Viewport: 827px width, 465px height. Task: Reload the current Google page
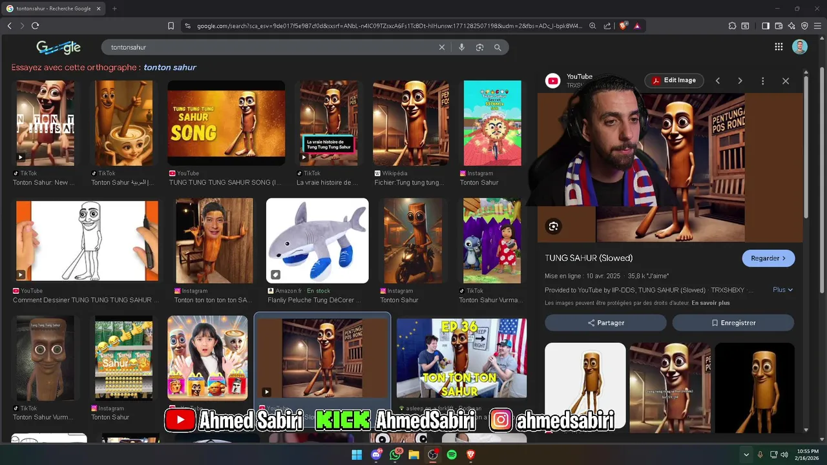tap(35, 26)
